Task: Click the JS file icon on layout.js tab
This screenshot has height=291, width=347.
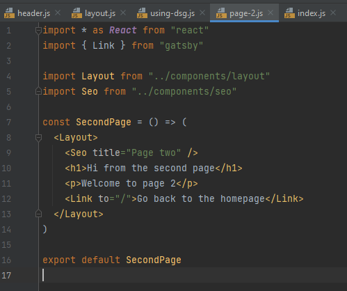Action: pyautogui.click(x=76, y=13)
